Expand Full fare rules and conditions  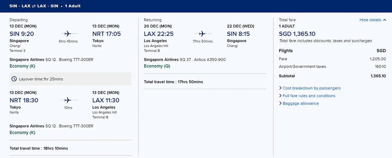tap(309, 96)
